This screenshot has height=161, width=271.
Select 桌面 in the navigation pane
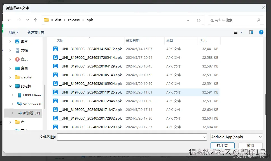click(24, 68)
